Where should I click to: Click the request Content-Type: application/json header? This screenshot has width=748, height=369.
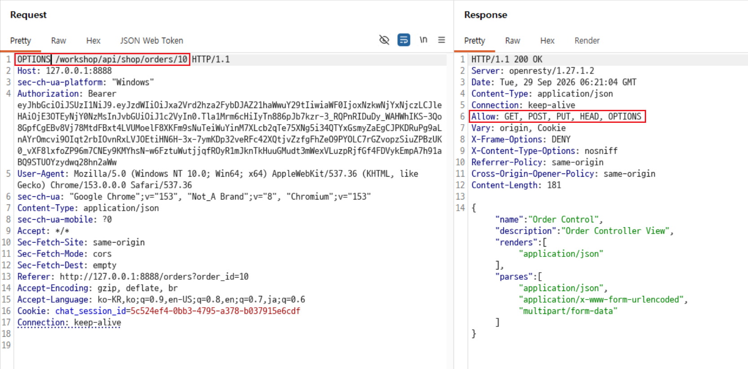coord(88,208)
